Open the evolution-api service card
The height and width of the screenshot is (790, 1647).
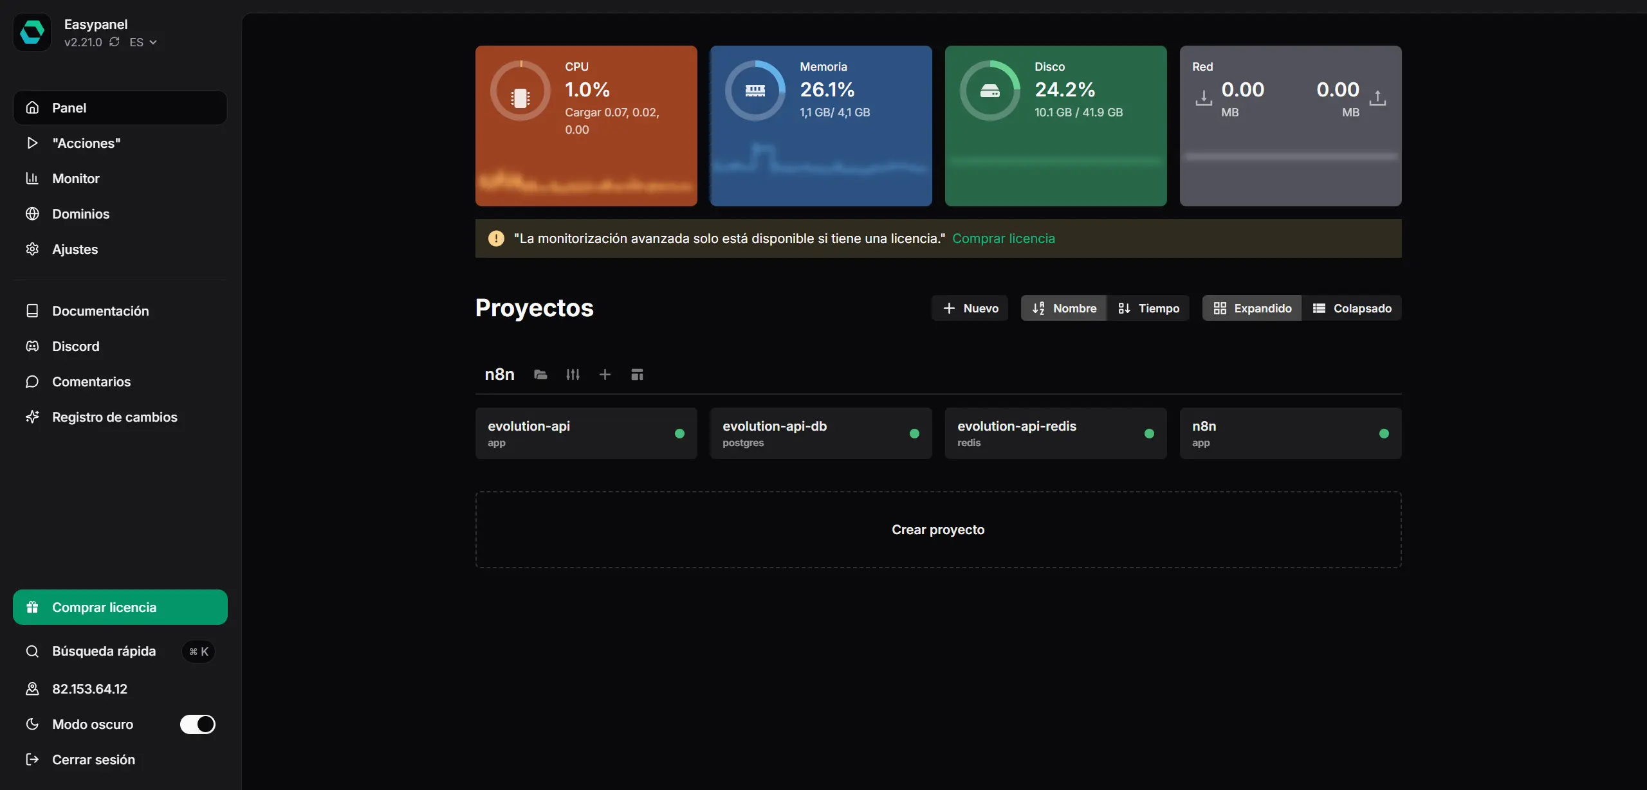pos(586,433)
